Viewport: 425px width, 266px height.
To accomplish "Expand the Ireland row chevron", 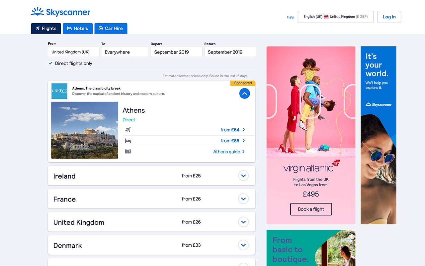I will 243,176.
